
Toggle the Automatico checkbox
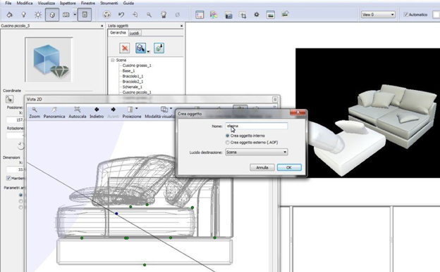tap(405, 15)
